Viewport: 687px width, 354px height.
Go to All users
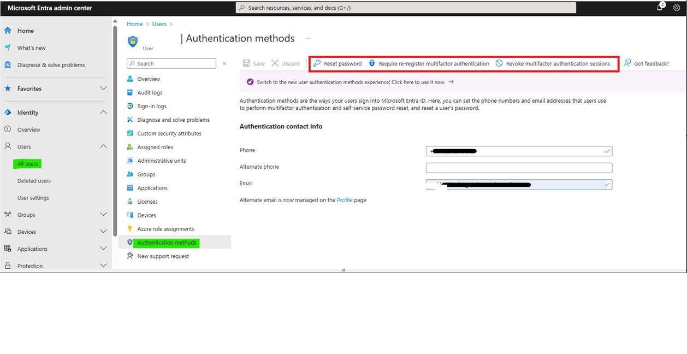pyautogui.click(x=27, y=164)
